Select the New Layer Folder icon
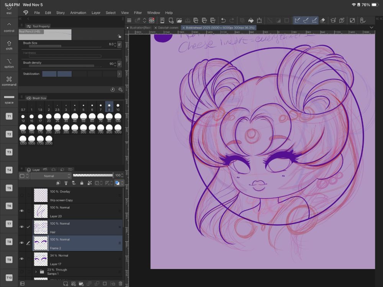Screen dimensions: 383x287 [81, 284]
